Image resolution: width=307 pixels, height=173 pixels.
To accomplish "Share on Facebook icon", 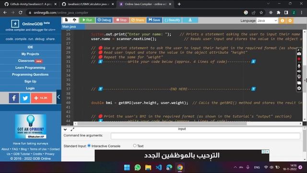I will pos(14,98).
